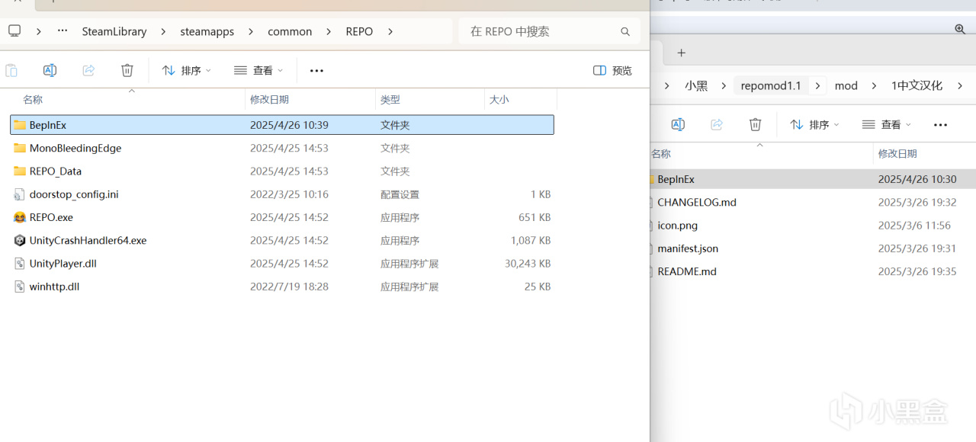This screenshot has width=976, height=442.
Task: Sort by 修改日期 column in REPO window
Action: 269,100
